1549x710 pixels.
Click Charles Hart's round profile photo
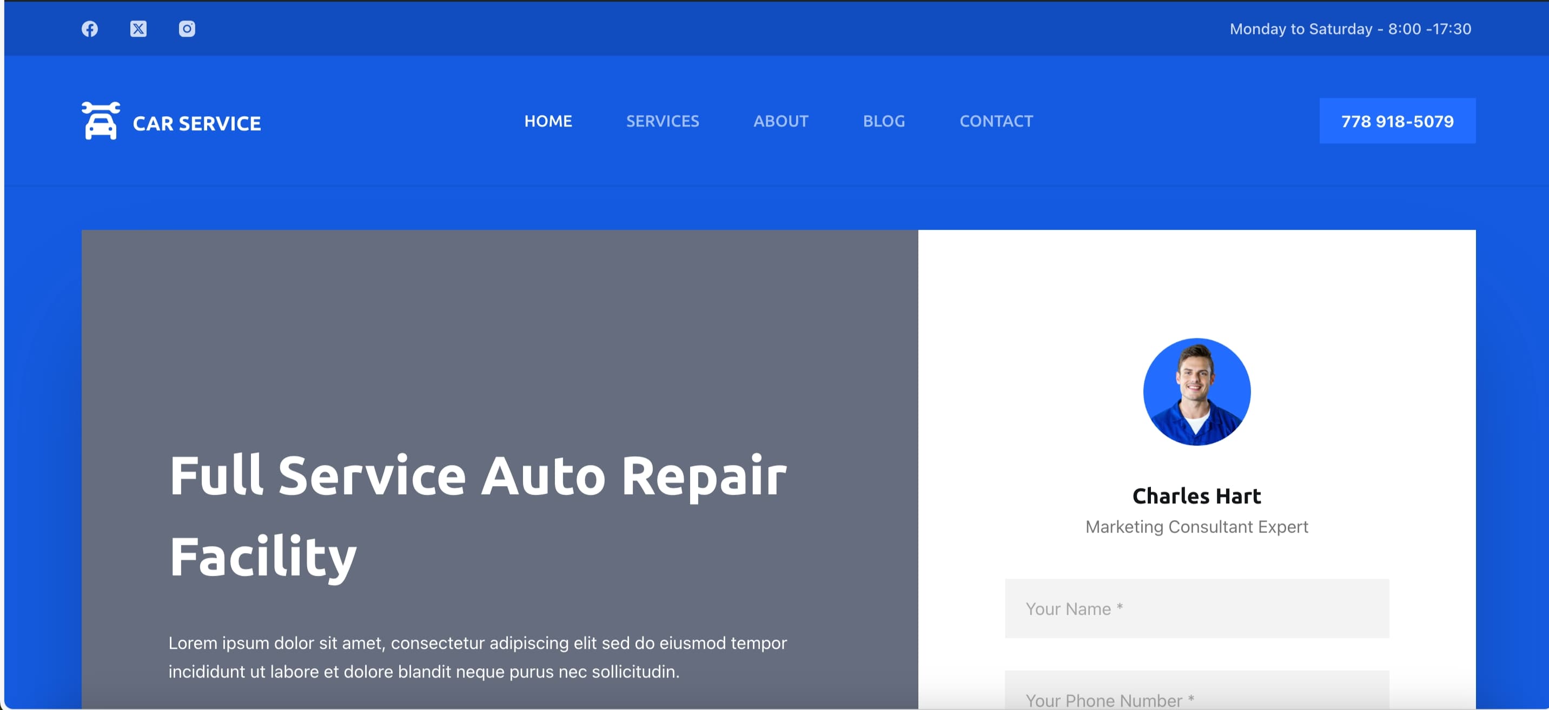coord(1196,392)
